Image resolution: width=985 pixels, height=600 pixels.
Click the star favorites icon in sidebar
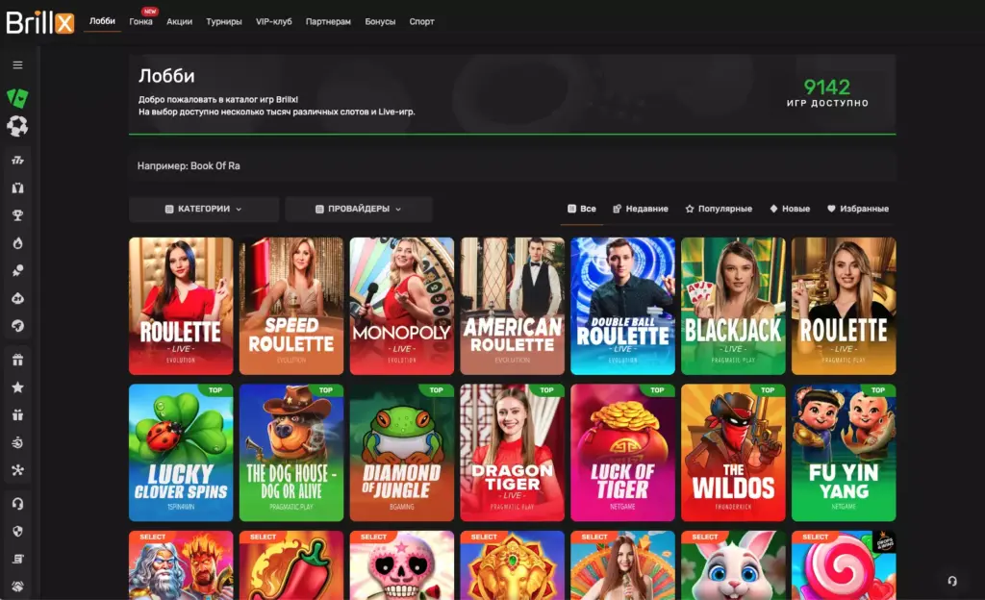click(17, 386)
